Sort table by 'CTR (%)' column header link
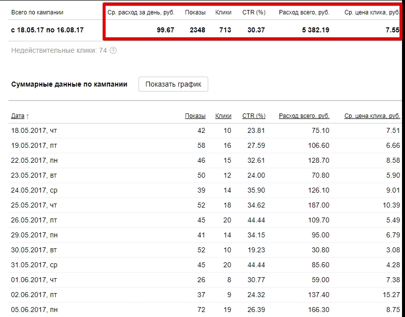This screenshot has width=405, height=317. point(254,116)
